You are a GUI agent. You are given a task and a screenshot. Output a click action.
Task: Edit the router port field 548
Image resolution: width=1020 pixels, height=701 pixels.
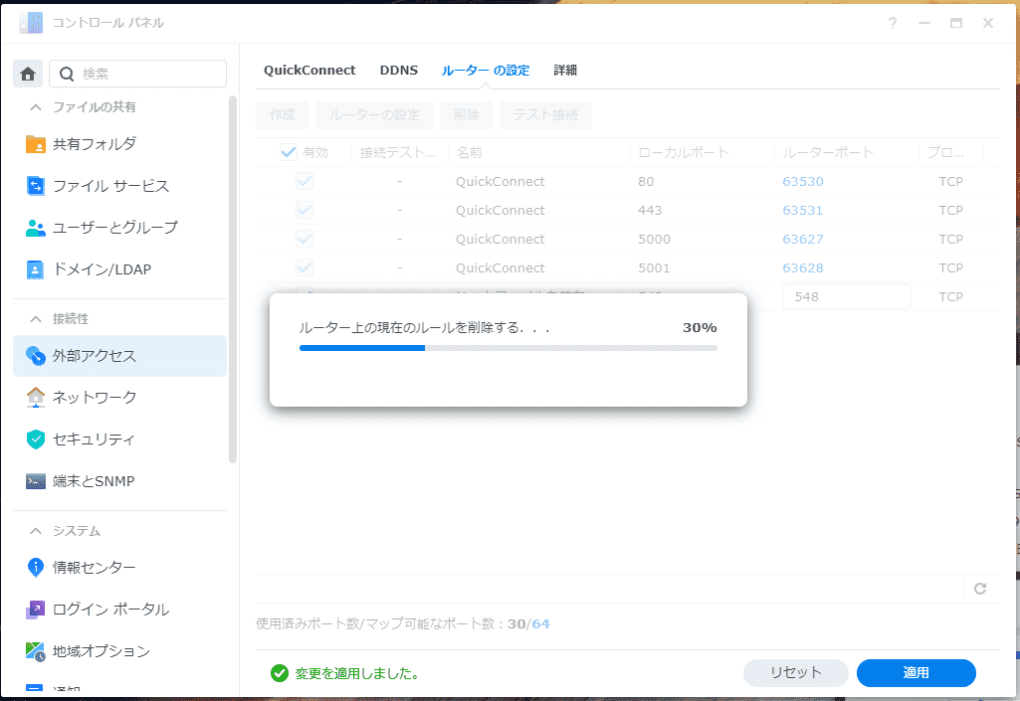846,296
